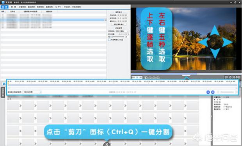The image size is (242, 146).
Task: Switch to the 叠加素材 tab
Action: click(x=31, y=7)
